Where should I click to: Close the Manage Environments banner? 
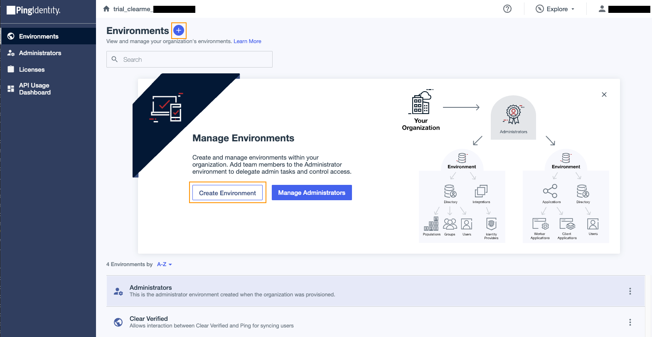pyautogui.click(x=604, y=95)
